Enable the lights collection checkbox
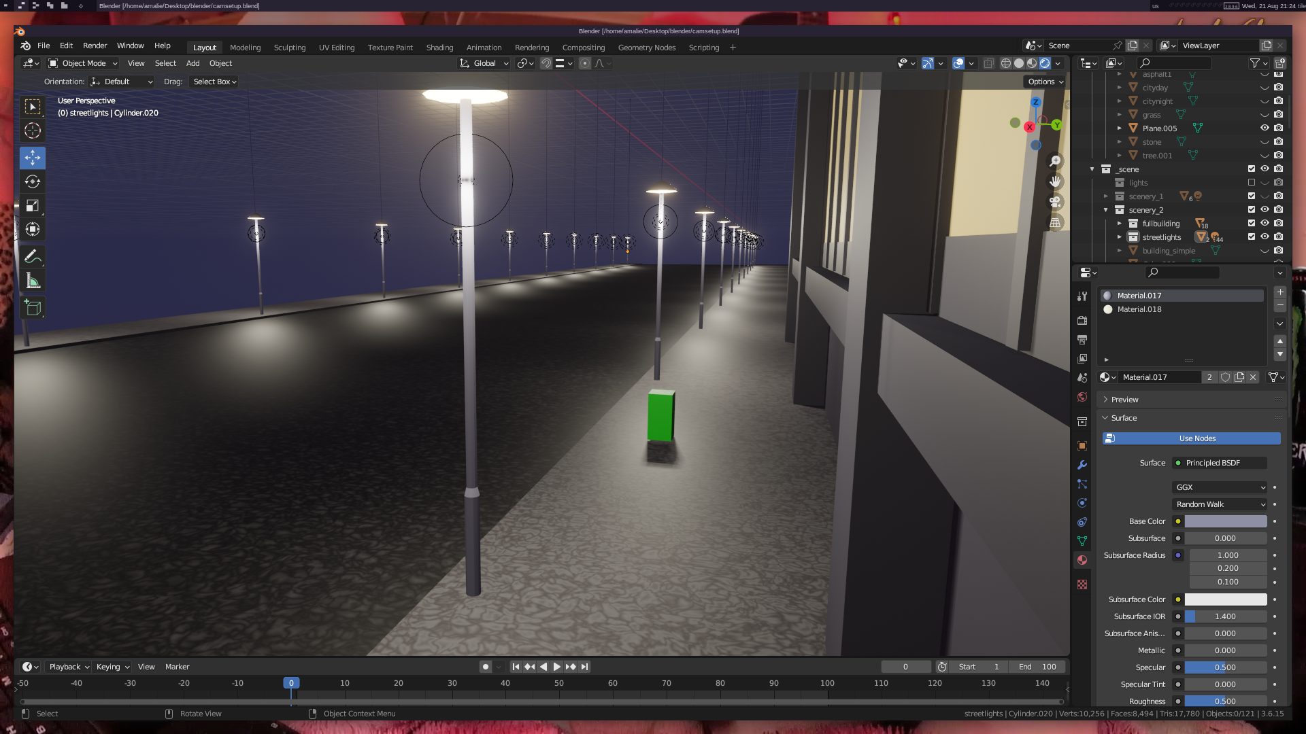The height and width of the screenshot is (734, 1306). (x=1251, y=182)
